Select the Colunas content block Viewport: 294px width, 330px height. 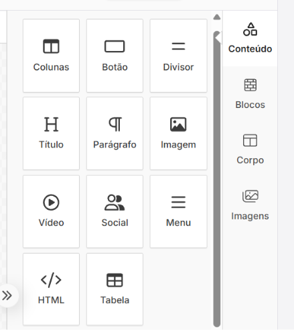coord(51,56)
